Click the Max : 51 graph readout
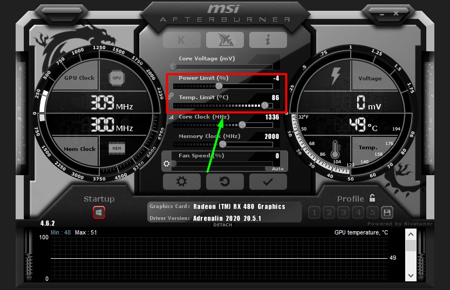Screen dimensions: 450x290 click(x=86, y=232)
